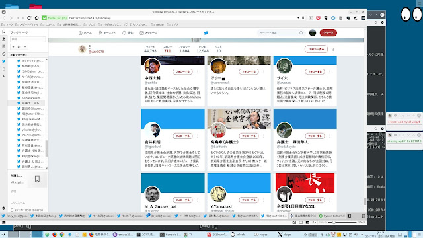Open Firefox from the taskbar

point(54,235)
